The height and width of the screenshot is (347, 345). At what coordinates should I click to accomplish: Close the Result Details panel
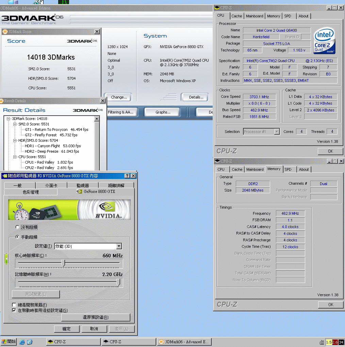pyautogui.click(x=103, y=101)
